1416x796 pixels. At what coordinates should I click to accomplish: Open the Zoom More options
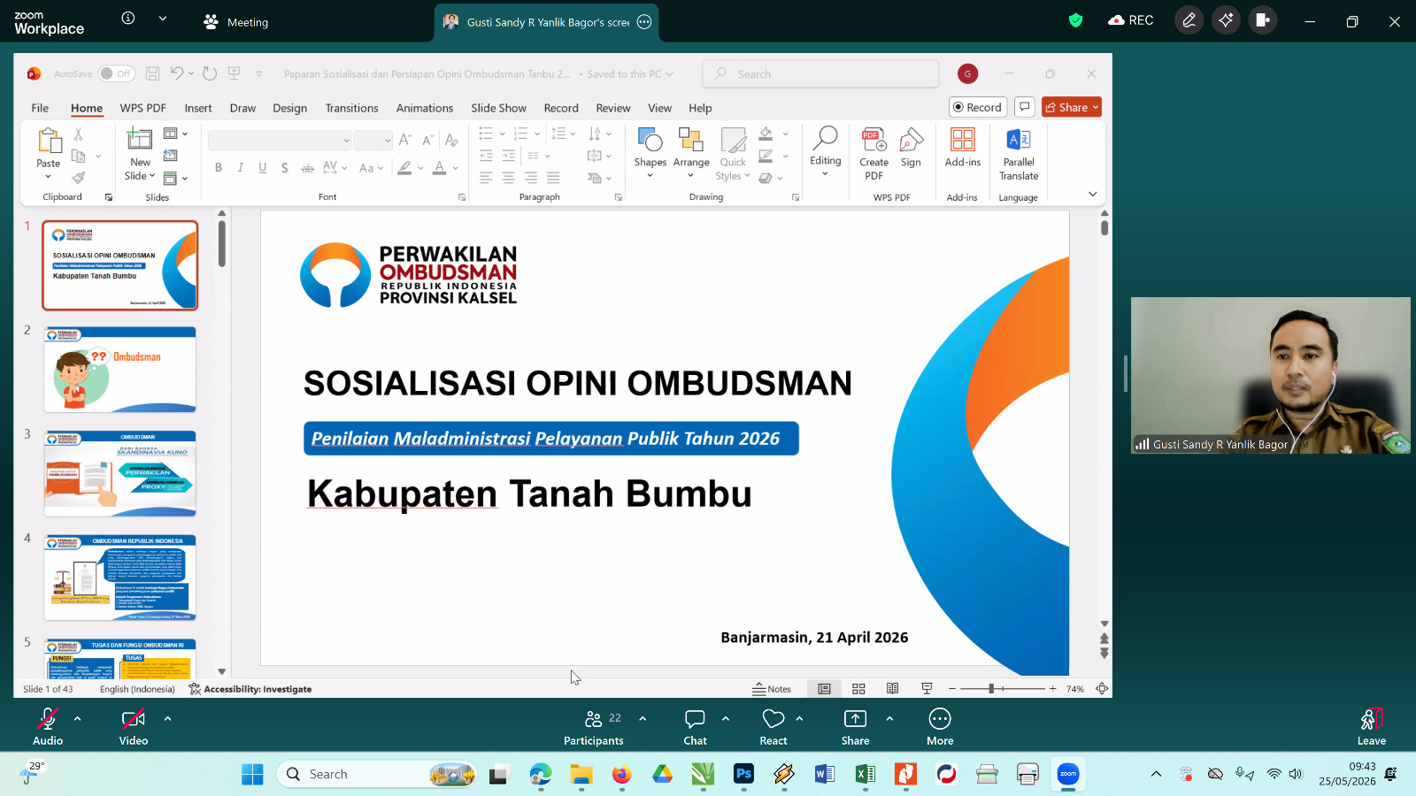[940, 727]
